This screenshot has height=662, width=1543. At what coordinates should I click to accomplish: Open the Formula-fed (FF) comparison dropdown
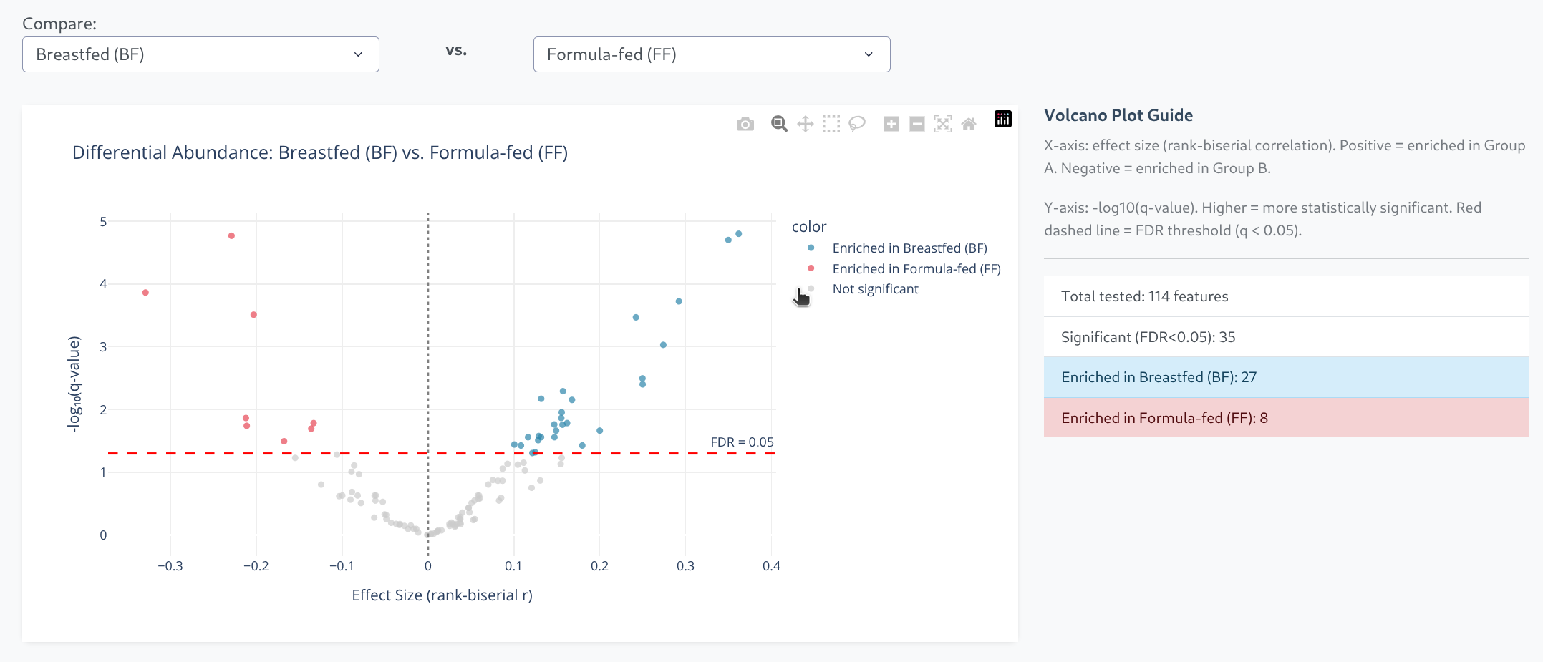click(x=712, y=54)
